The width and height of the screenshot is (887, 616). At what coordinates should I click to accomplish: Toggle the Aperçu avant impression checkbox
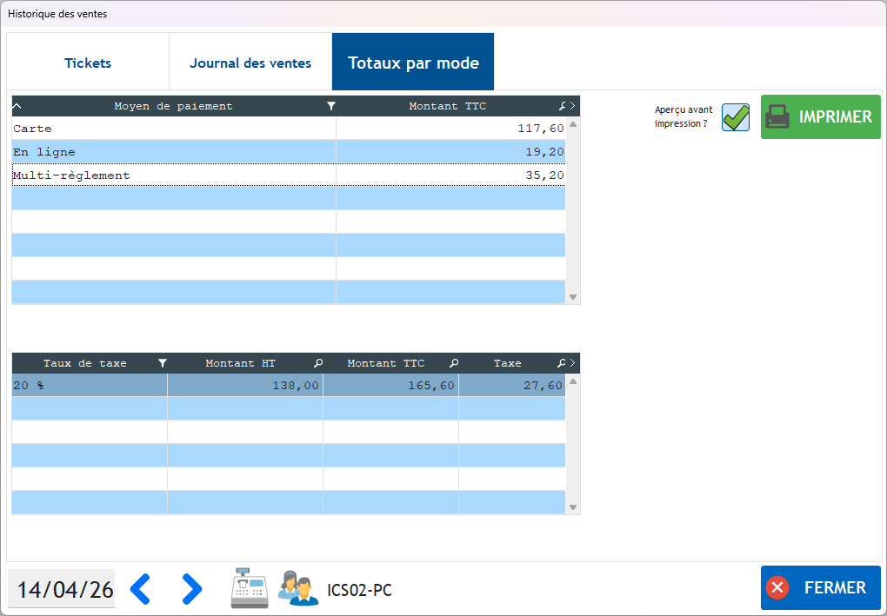point(736,117)
